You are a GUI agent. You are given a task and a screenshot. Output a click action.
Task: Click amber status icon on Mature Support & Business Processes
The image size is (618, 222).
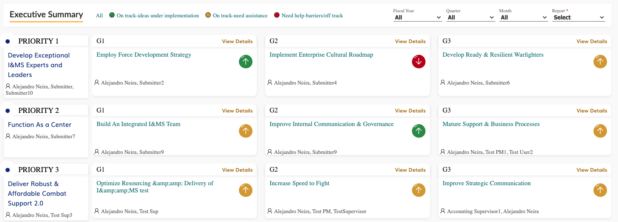tap(600, 131)
